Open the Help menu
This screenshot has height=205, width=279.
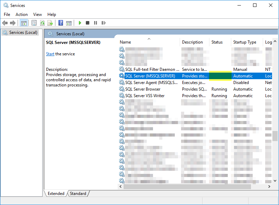[x=52, y=15]
